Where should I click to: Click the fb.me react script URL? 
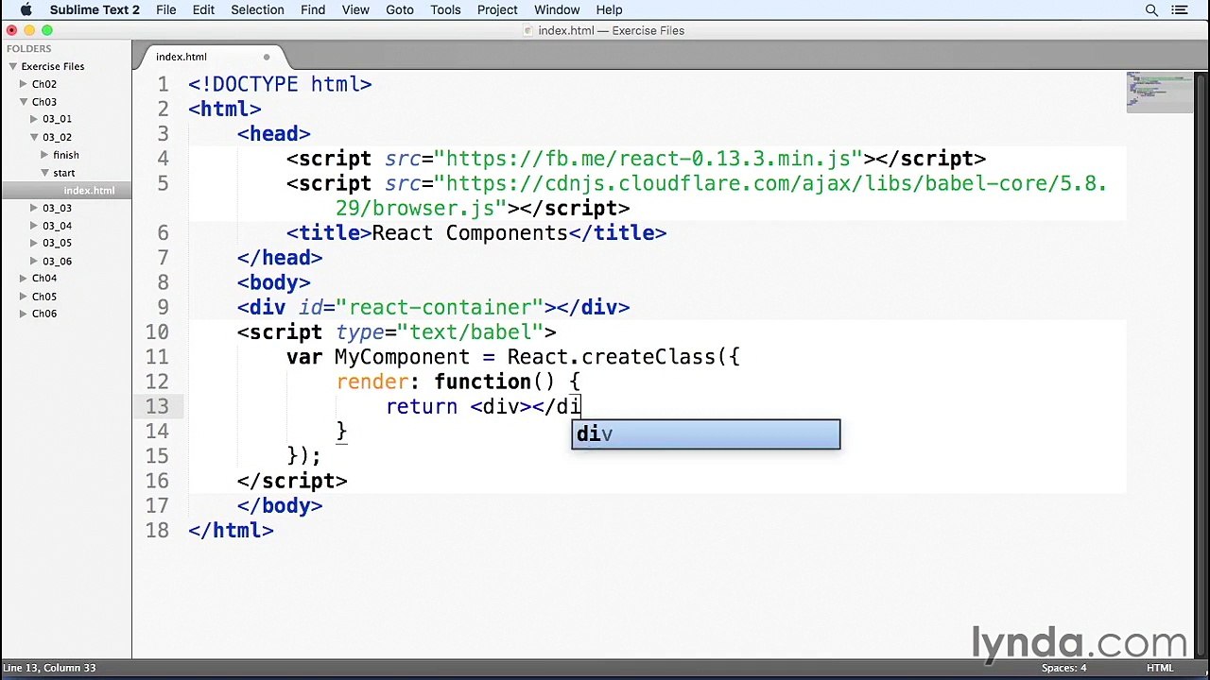click(648, 159)
